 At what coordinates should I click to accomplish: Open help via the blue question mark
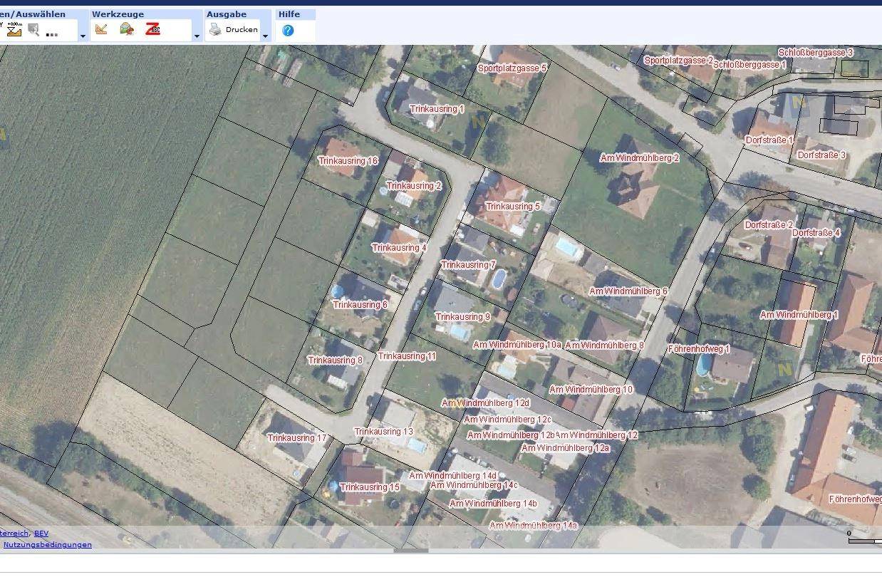pyautogui.click(x=288, y=31)
